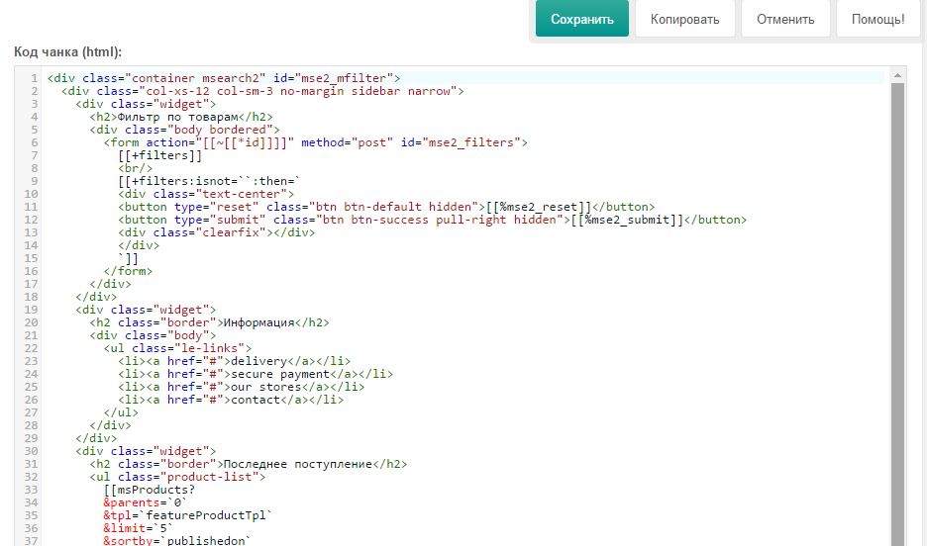The width and height of the screenshot is (927, 546).
Task: Click the vertical scrollbar thumb of the code editor
Action: click(897, 313)
